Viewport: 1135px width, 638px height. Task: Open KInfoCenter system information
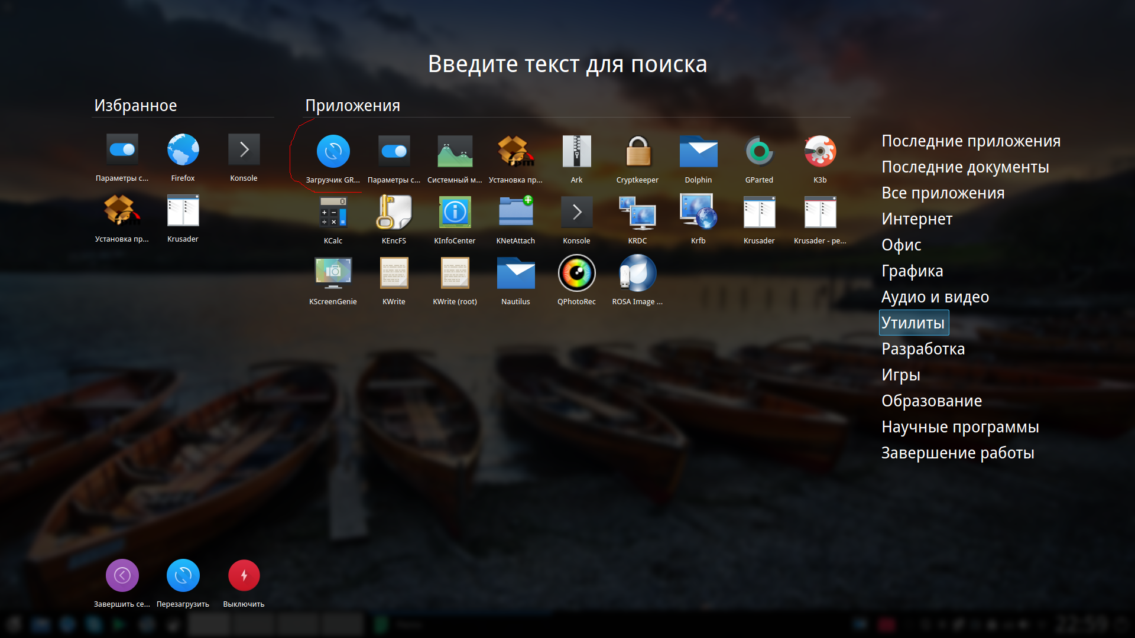click(455, 213)
